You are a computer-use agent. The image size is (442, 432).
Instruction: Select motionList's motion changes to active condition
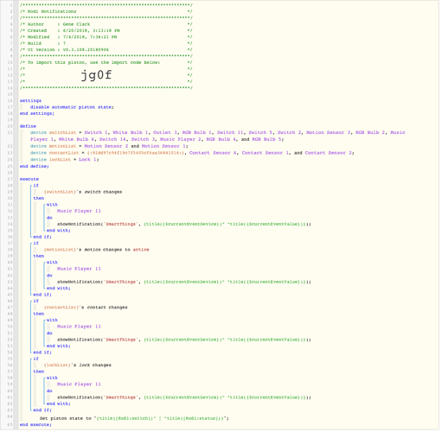97,250
